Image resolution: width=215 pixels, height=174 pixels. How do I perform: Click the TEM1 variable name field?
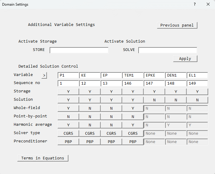[x=133, y=75]
